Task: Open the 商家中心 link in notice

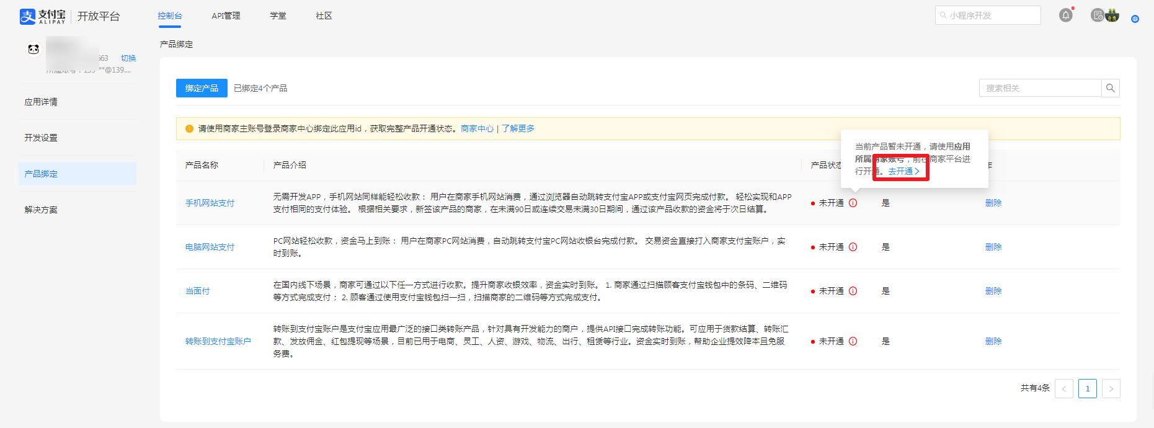Action: pos(477,129)
